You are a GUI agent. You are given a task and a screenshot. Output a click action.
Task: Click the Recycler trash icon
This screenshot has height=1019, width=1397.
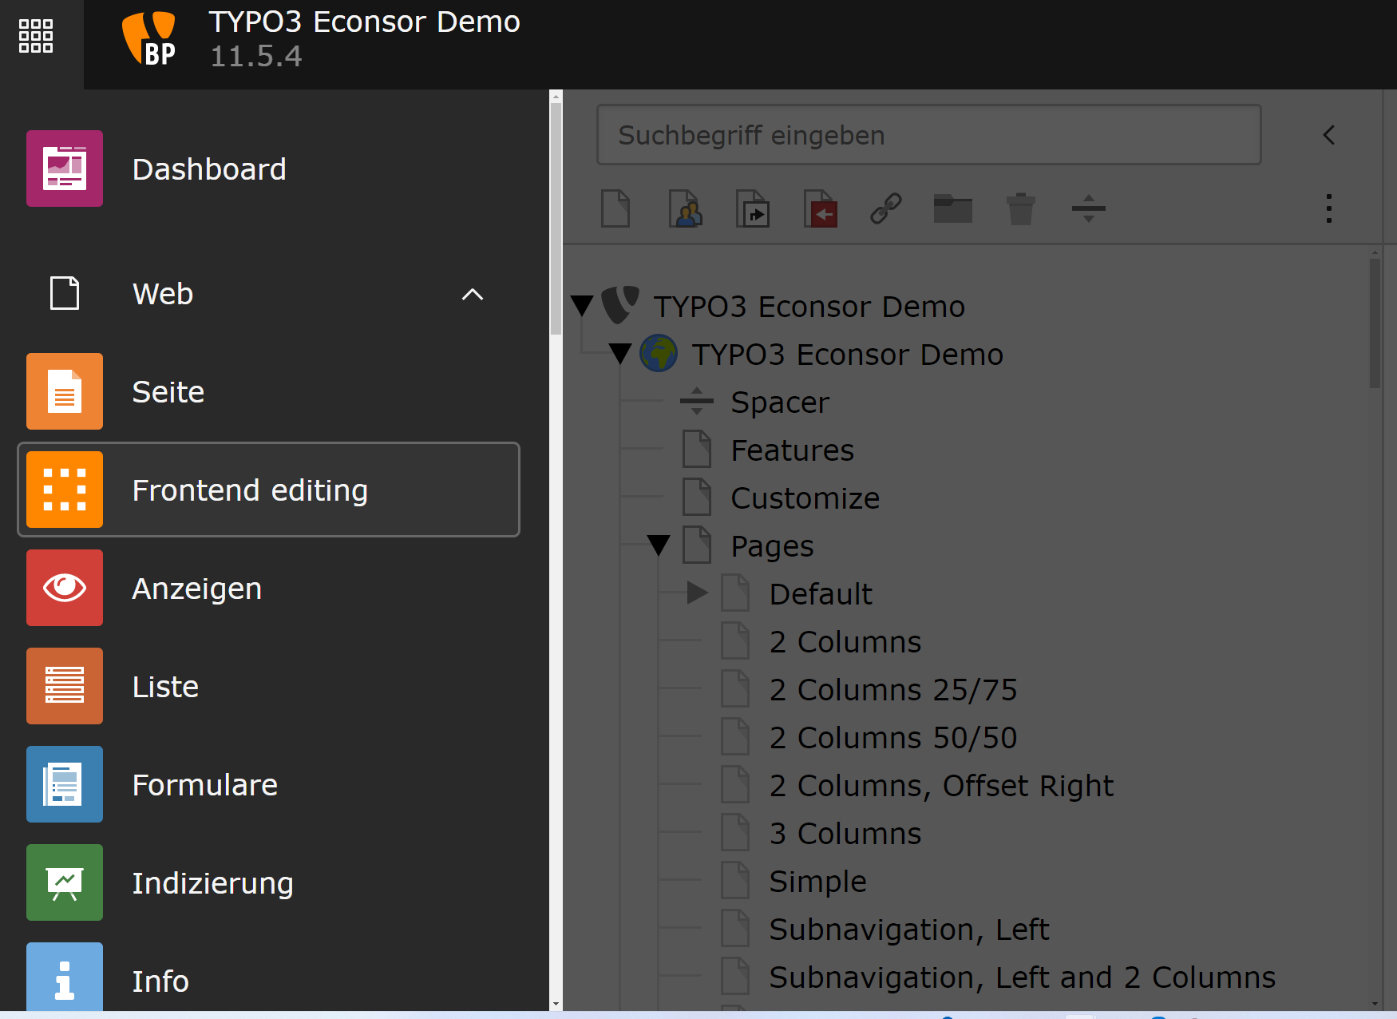click(1019, 208)
